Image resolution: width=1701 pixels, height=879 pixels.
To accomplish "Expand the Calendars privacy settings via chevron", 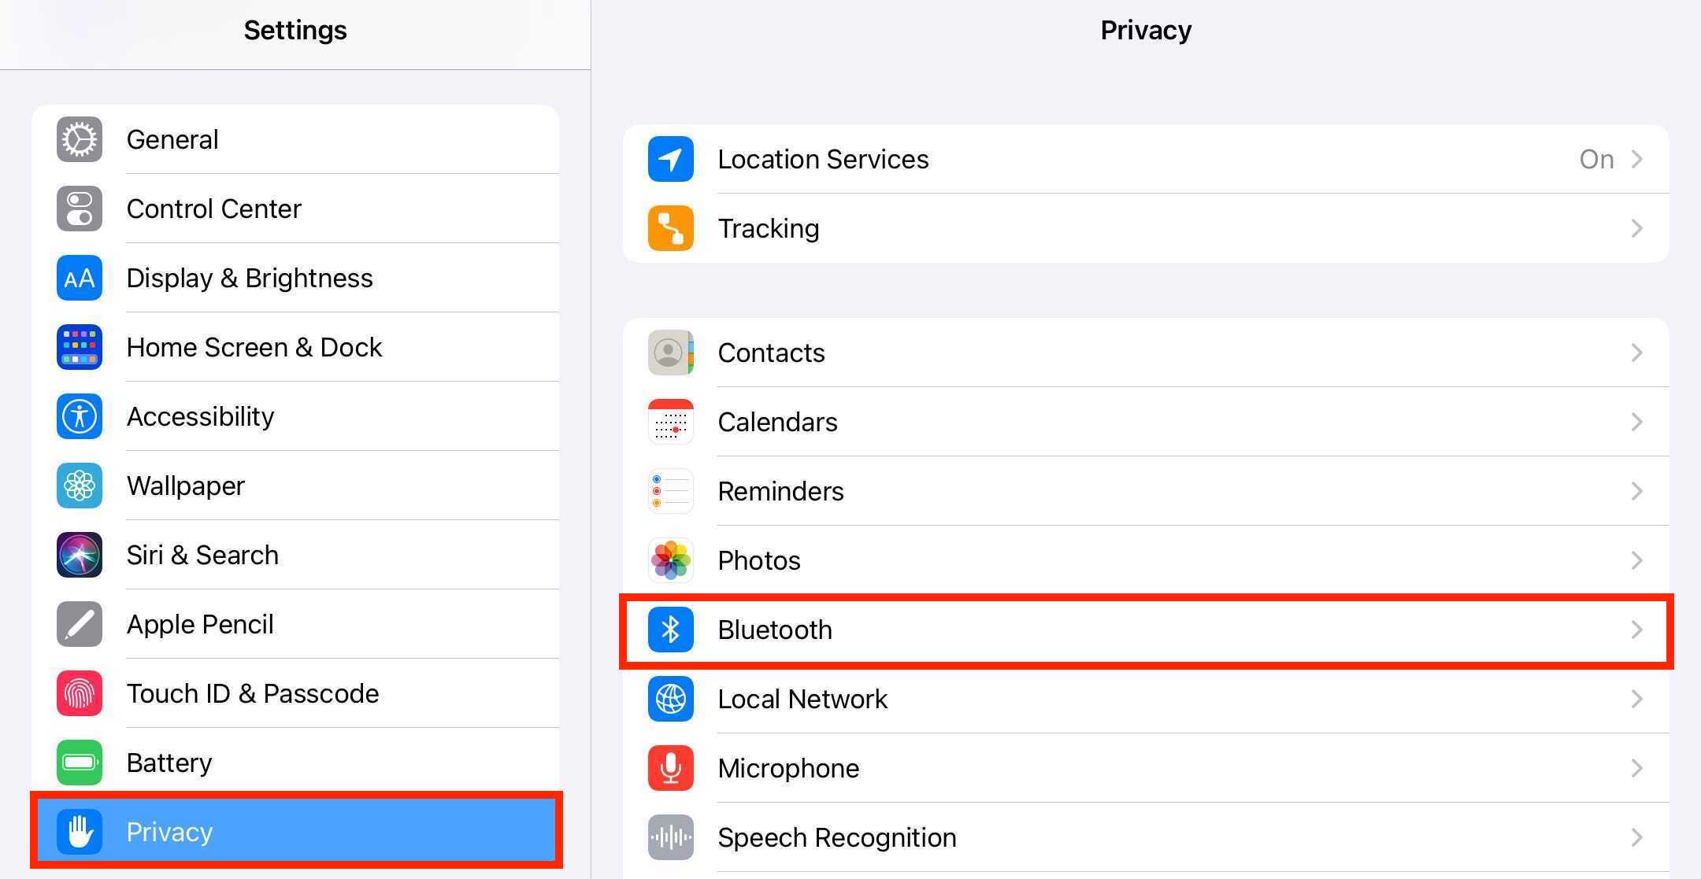I will [1637, 422].
